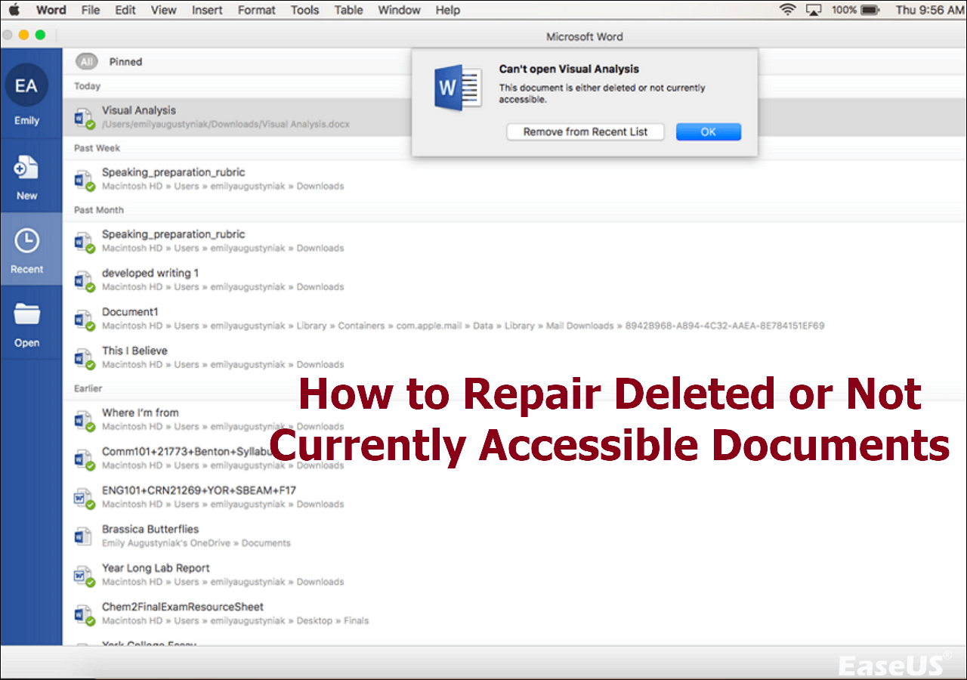Open the Format menu
967x680 pixels.
pyautogui.click(x=257, y=10)
